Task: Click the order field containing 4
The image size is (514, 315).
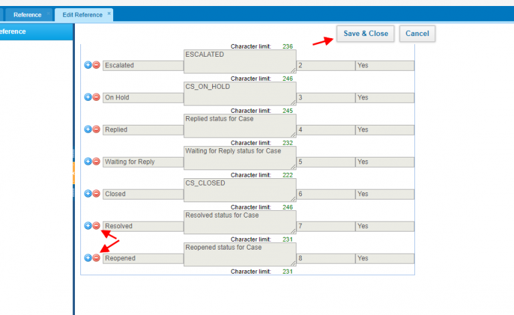Action: tap(326, 129)
